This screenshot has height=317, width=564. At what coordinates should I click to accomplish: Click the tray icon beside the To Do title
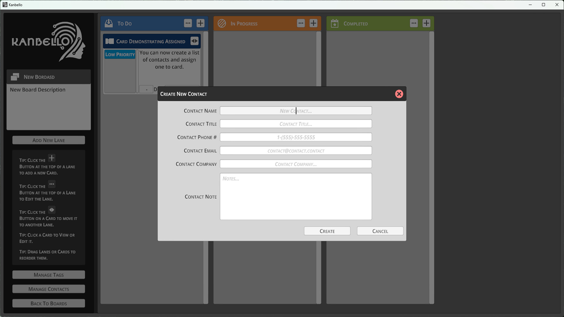click(x=109, y=23)
